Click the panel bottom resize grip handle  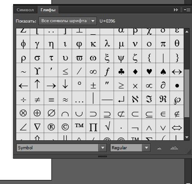(102, 156)
